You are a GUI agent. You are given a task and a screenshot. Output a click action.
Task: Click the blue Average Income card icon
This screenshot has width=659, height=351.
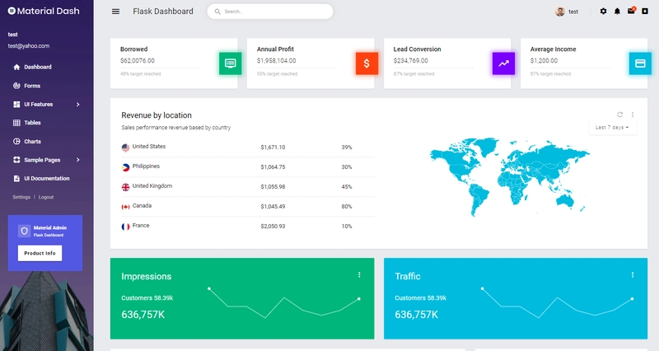pos(640,63)
